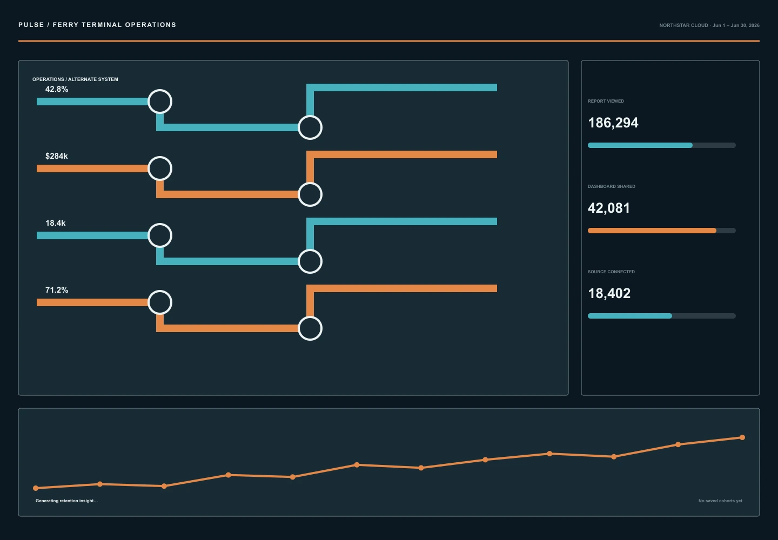This screenshot has width=778, height=540.
Task: Select the Source Connected progress bar
Action: (662, 316)
